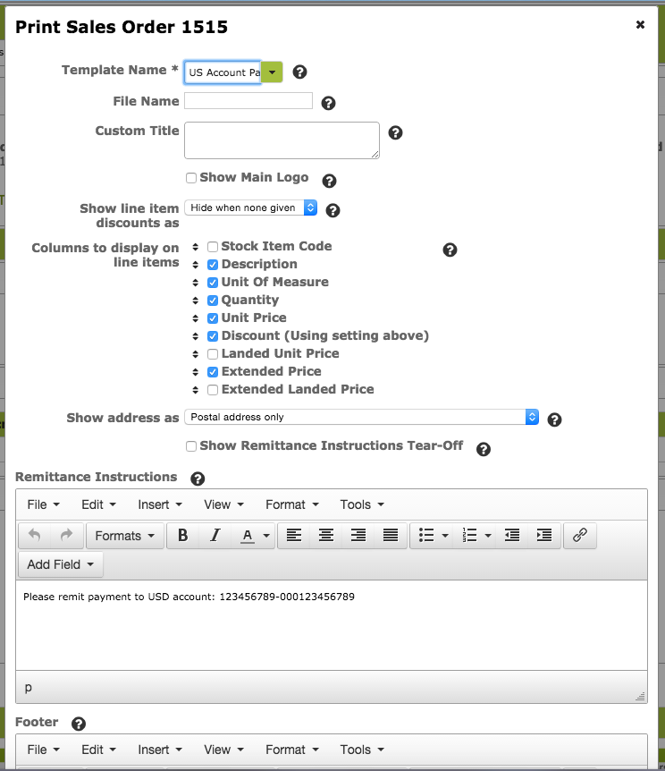Click the help icon next to Show Main Logo
Screen dimensions: 665x771
click(x=329, y=181)
